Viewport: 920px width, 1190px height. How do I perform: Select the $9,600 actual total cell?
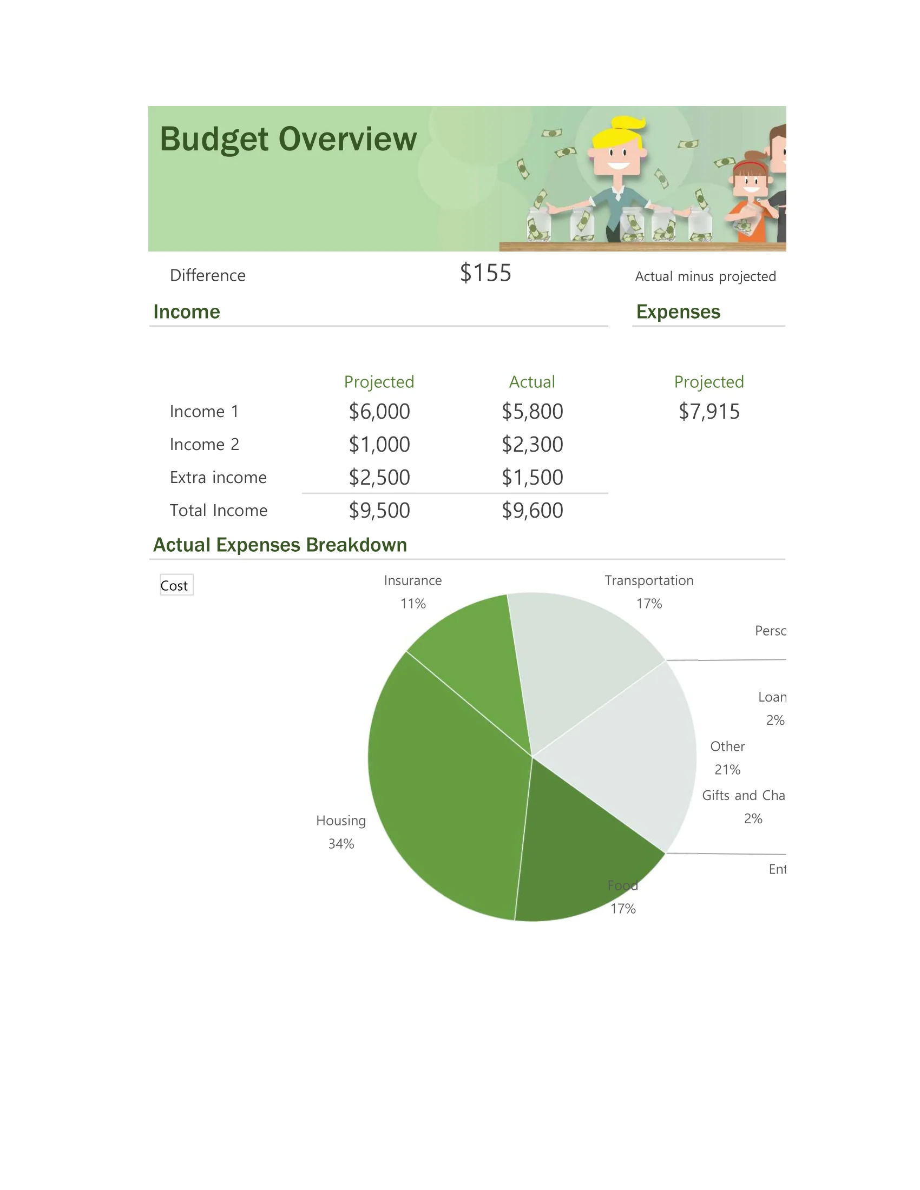(533, 511)
